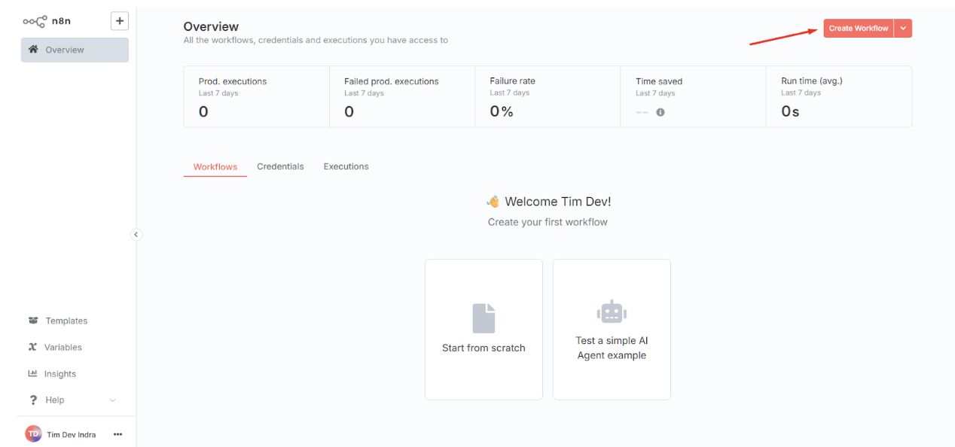955x447 pixels.
Task: Select the Workflows tab
Action: [215, 166]
